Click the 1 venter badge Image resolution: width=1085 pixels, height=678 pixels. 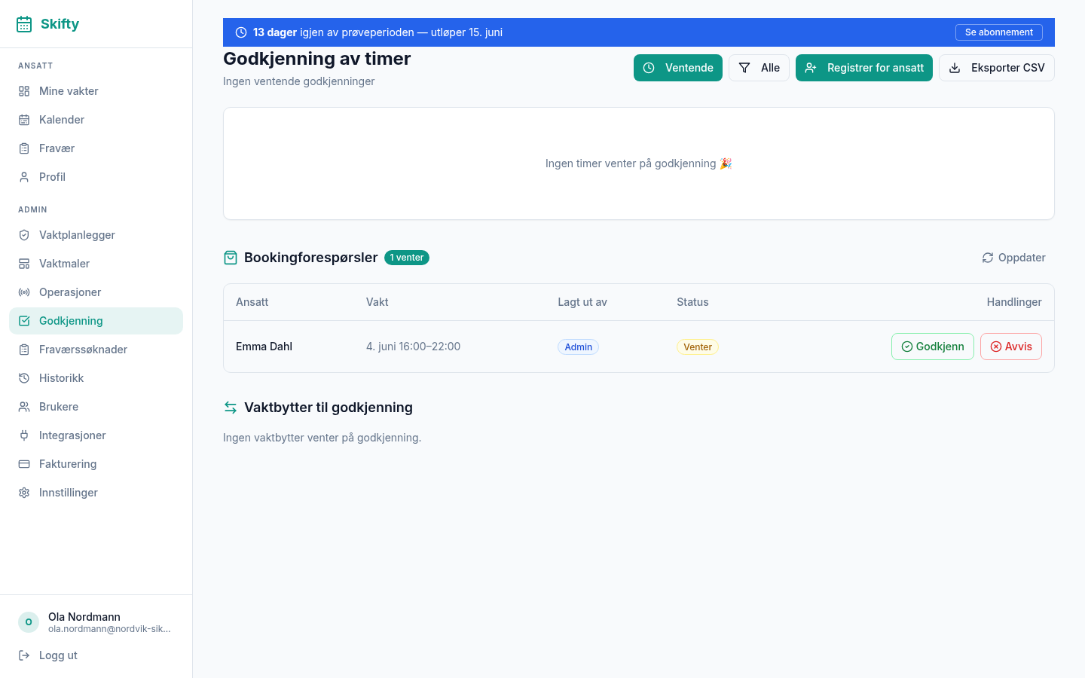click(407, 258)
